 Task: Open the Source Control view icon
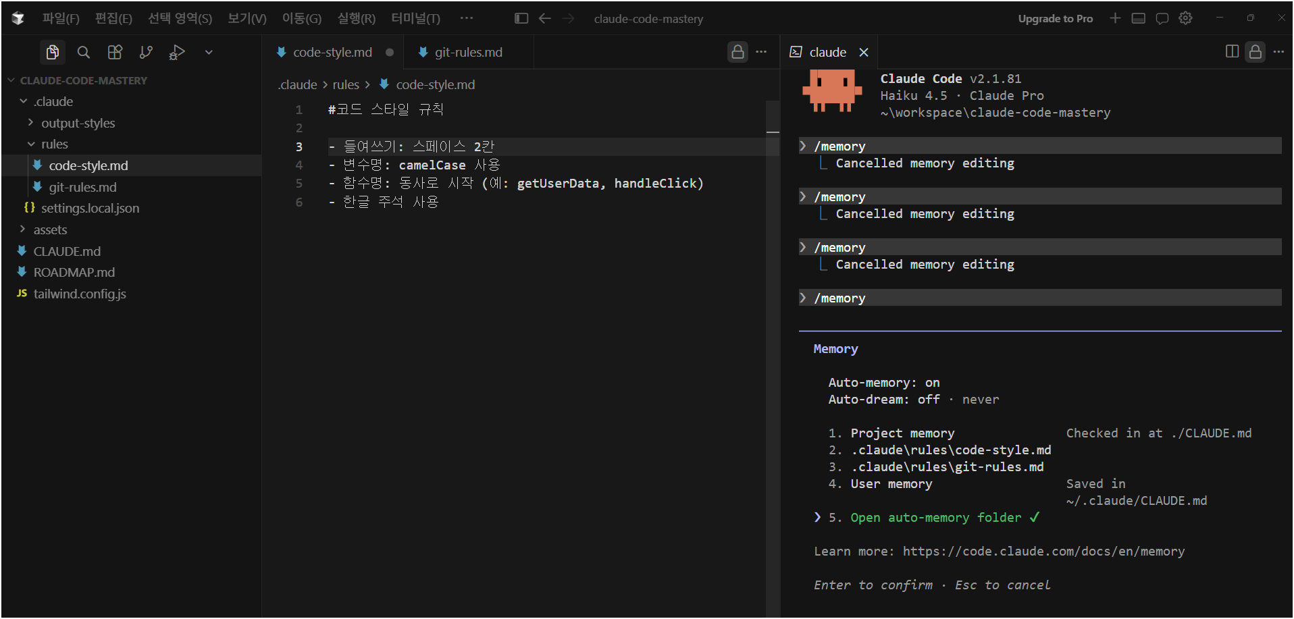point(146,52)
